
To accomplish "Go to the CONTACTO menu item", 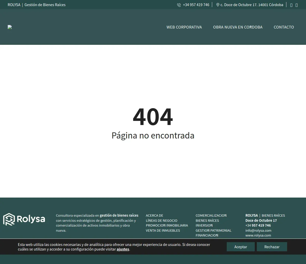I will coord(284,27).
